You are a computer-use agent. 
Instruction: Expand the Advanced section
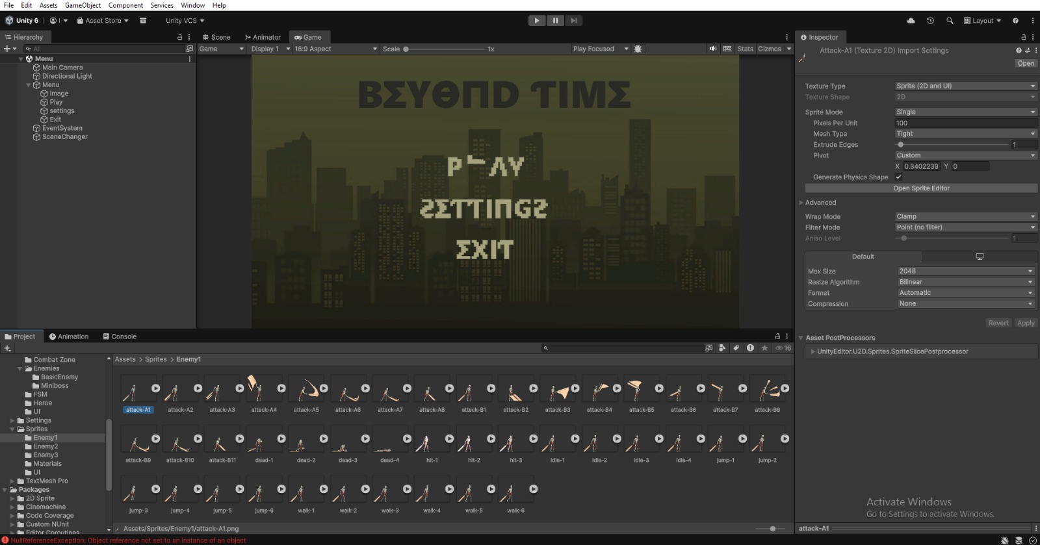(801, 203)
